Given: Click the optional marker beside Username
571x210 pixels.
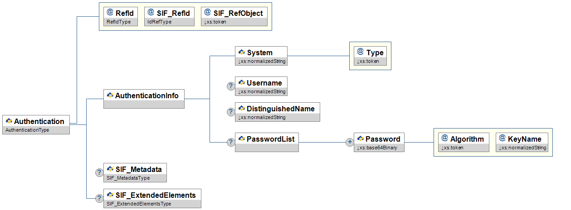Looking at the screenshot, I should [x=230, y=86].
